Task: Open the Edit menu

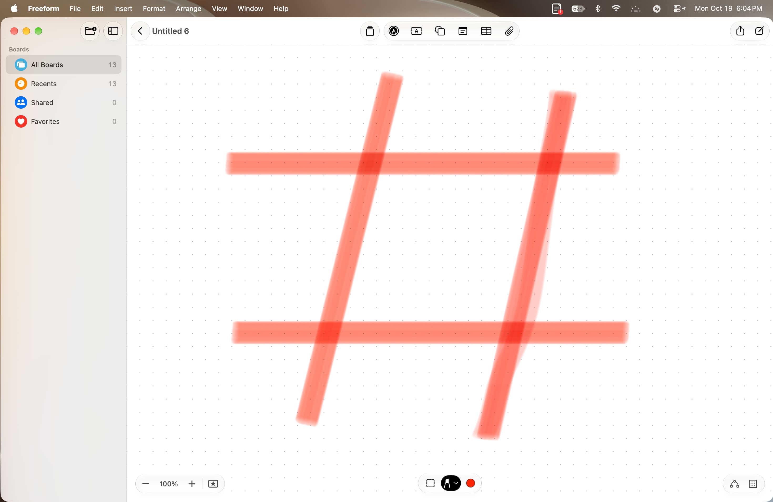Action: [97, 8]
